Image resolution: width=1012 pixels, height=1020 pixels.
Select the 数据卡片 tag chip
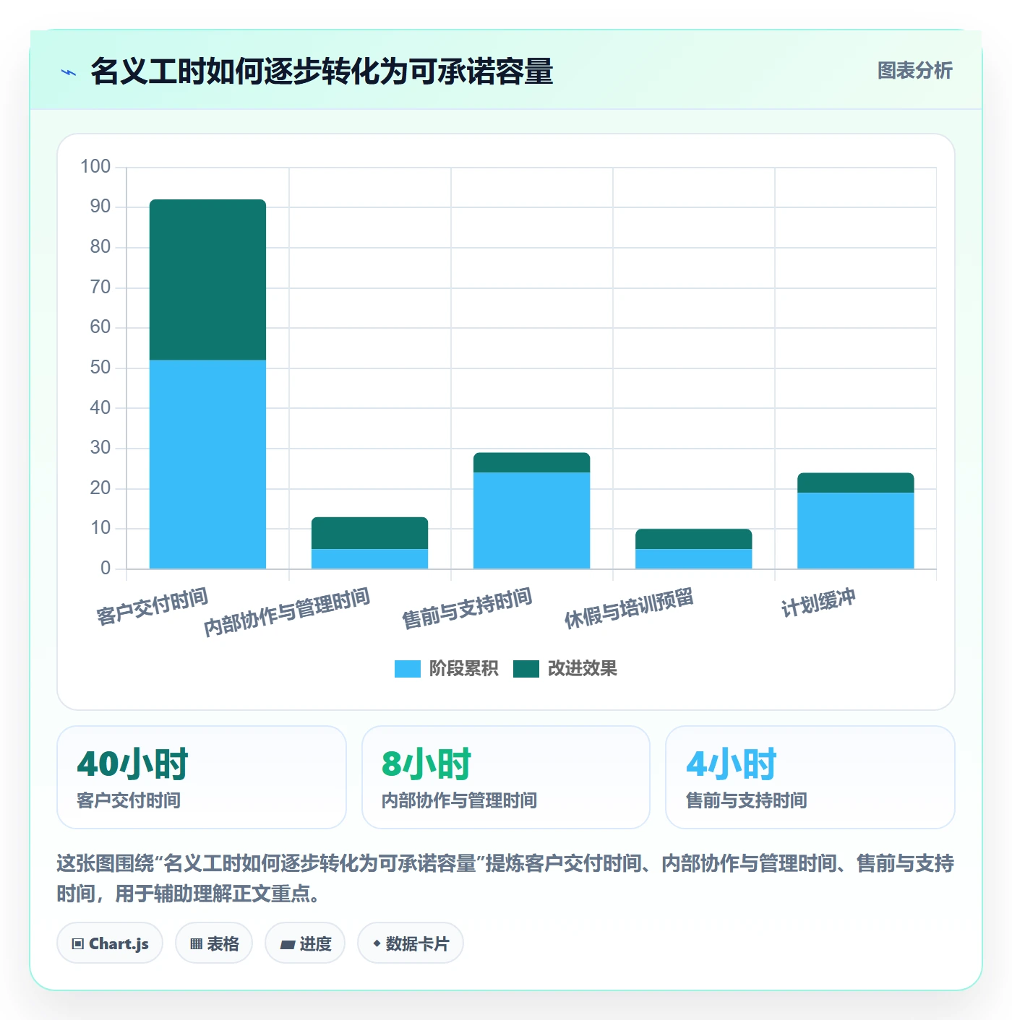tap(411, 943)
